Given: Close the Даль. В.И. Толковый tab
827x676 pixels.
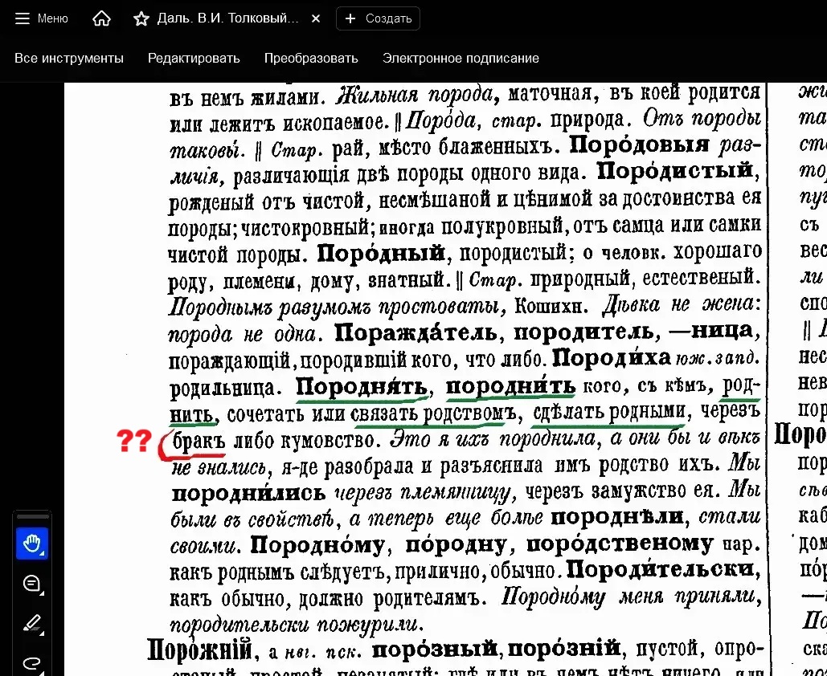Looking at the screenshot, I should pos(316,18).
